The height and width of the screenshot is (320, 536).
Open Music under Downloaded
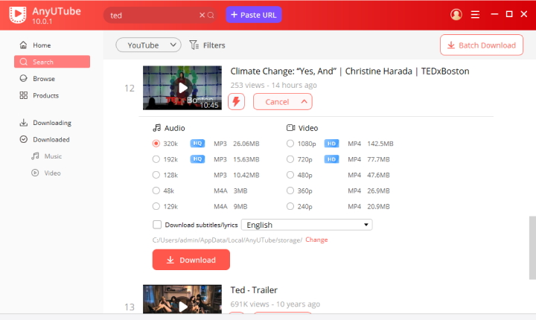tap(53, 156)
